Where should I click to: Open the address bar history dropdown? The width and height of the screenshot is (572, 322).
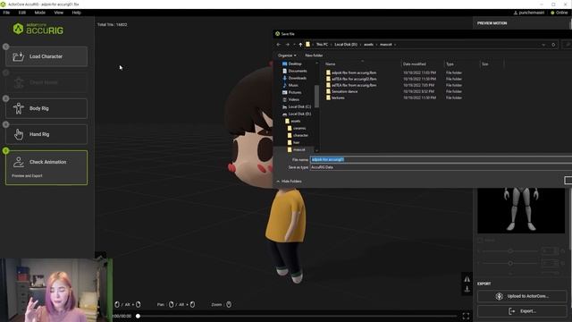543,45
